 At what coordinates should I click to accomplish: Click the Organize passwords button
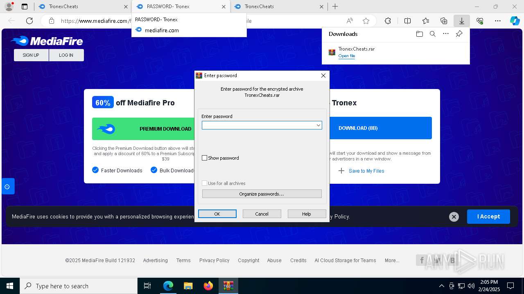pos(262,194)
